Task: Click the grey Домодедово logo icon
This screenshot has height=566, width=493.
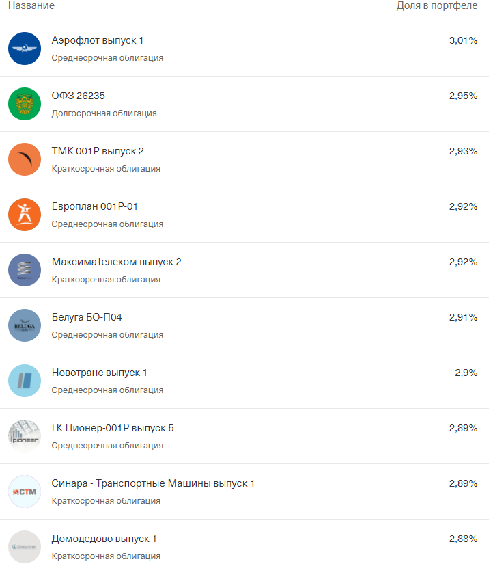Action: point(25,547)
